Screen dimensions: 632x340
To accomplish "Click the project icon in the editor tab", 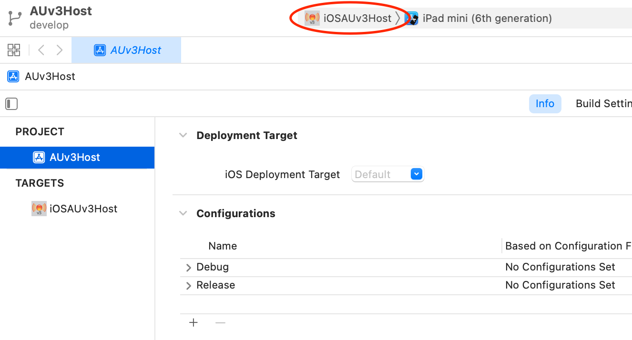I will [100, 50].
